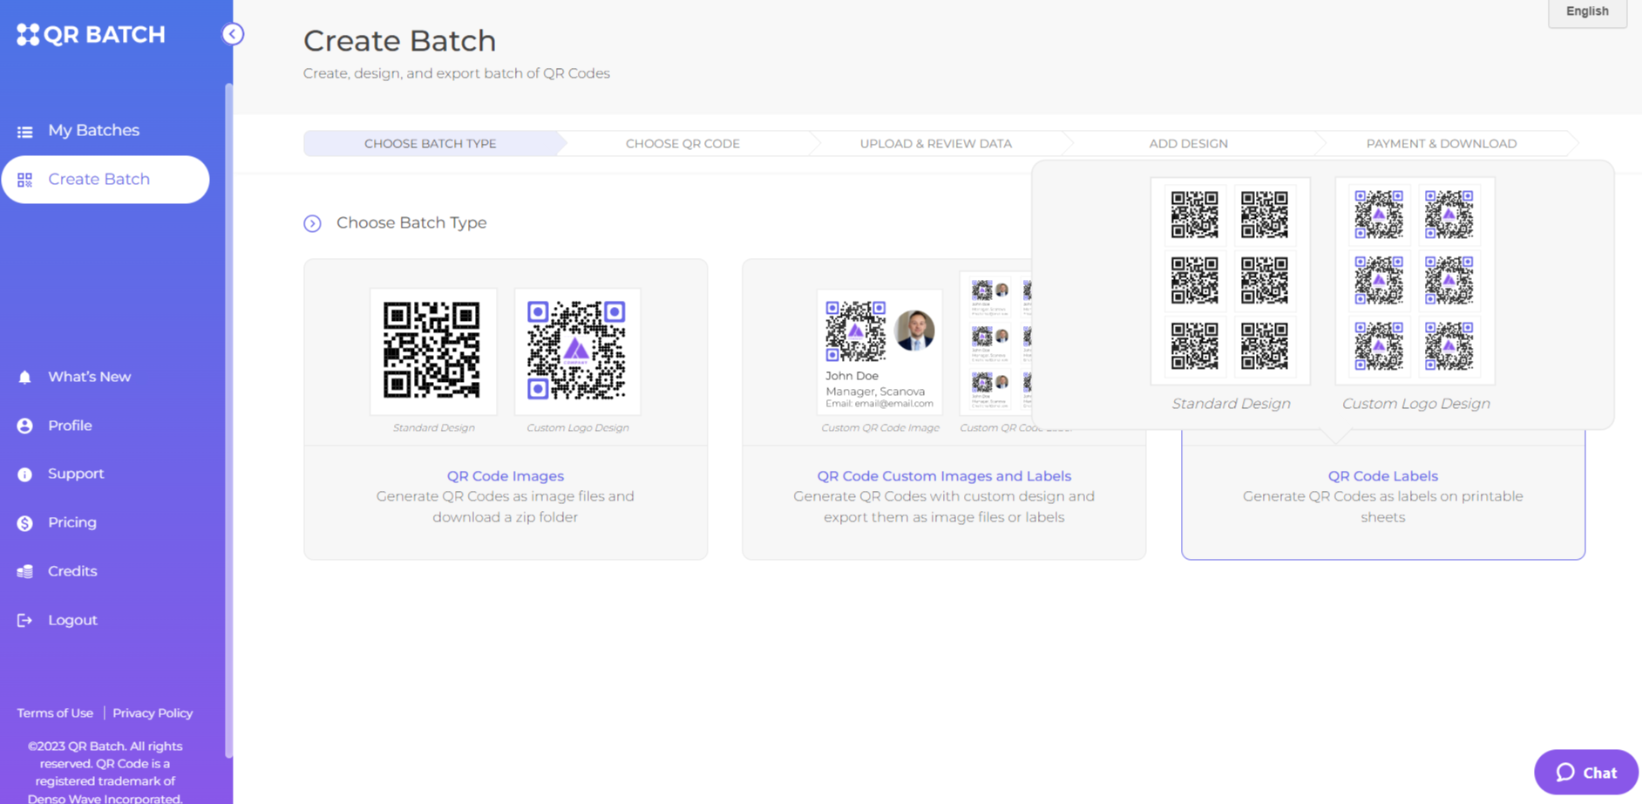Open the English language selector
The image size is (1642, 804).
(x=1587, y=12)
